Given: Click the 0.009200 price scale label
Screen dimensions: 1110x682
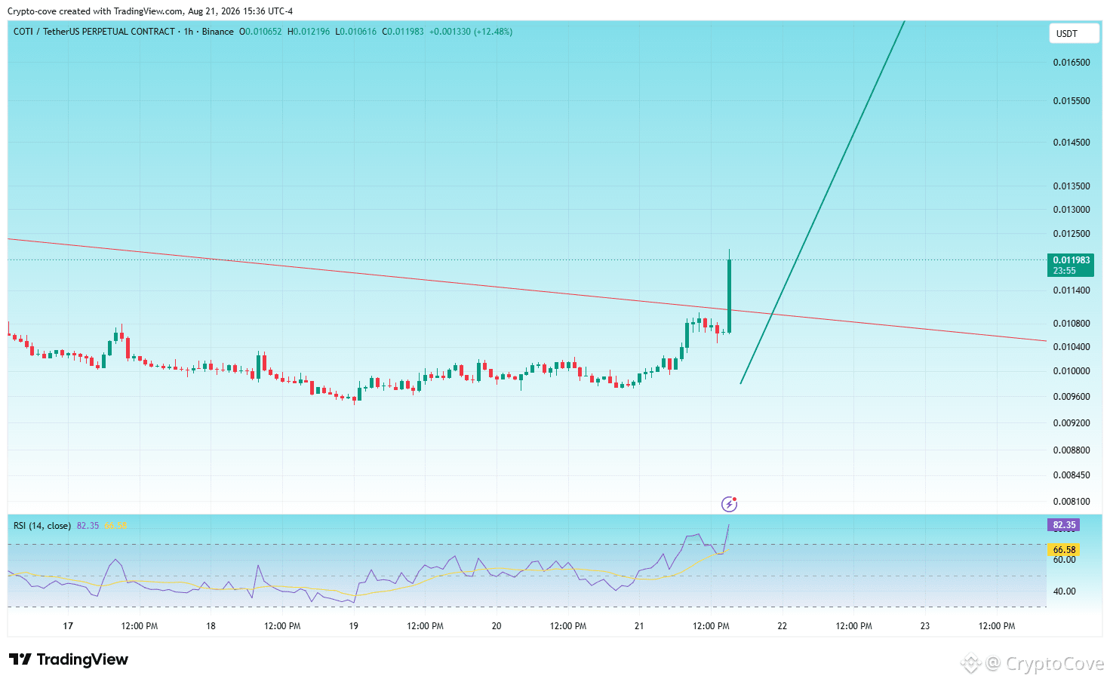Looking at the screenshot, I should tap(1072, 423).
